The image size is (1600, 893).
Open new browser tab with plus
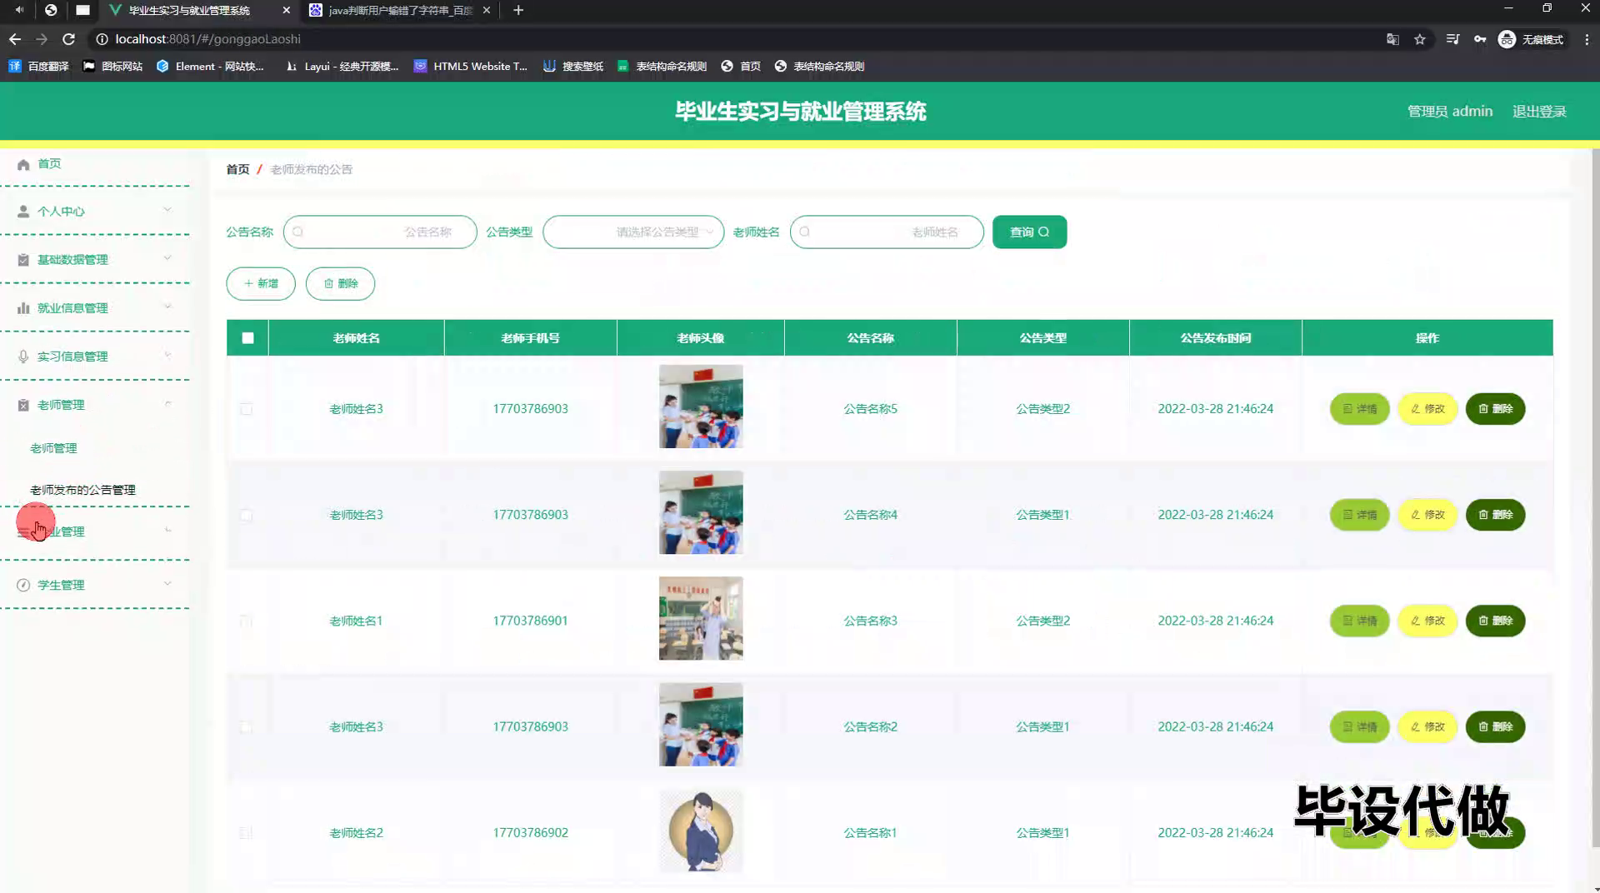click(x=518, y=10)
